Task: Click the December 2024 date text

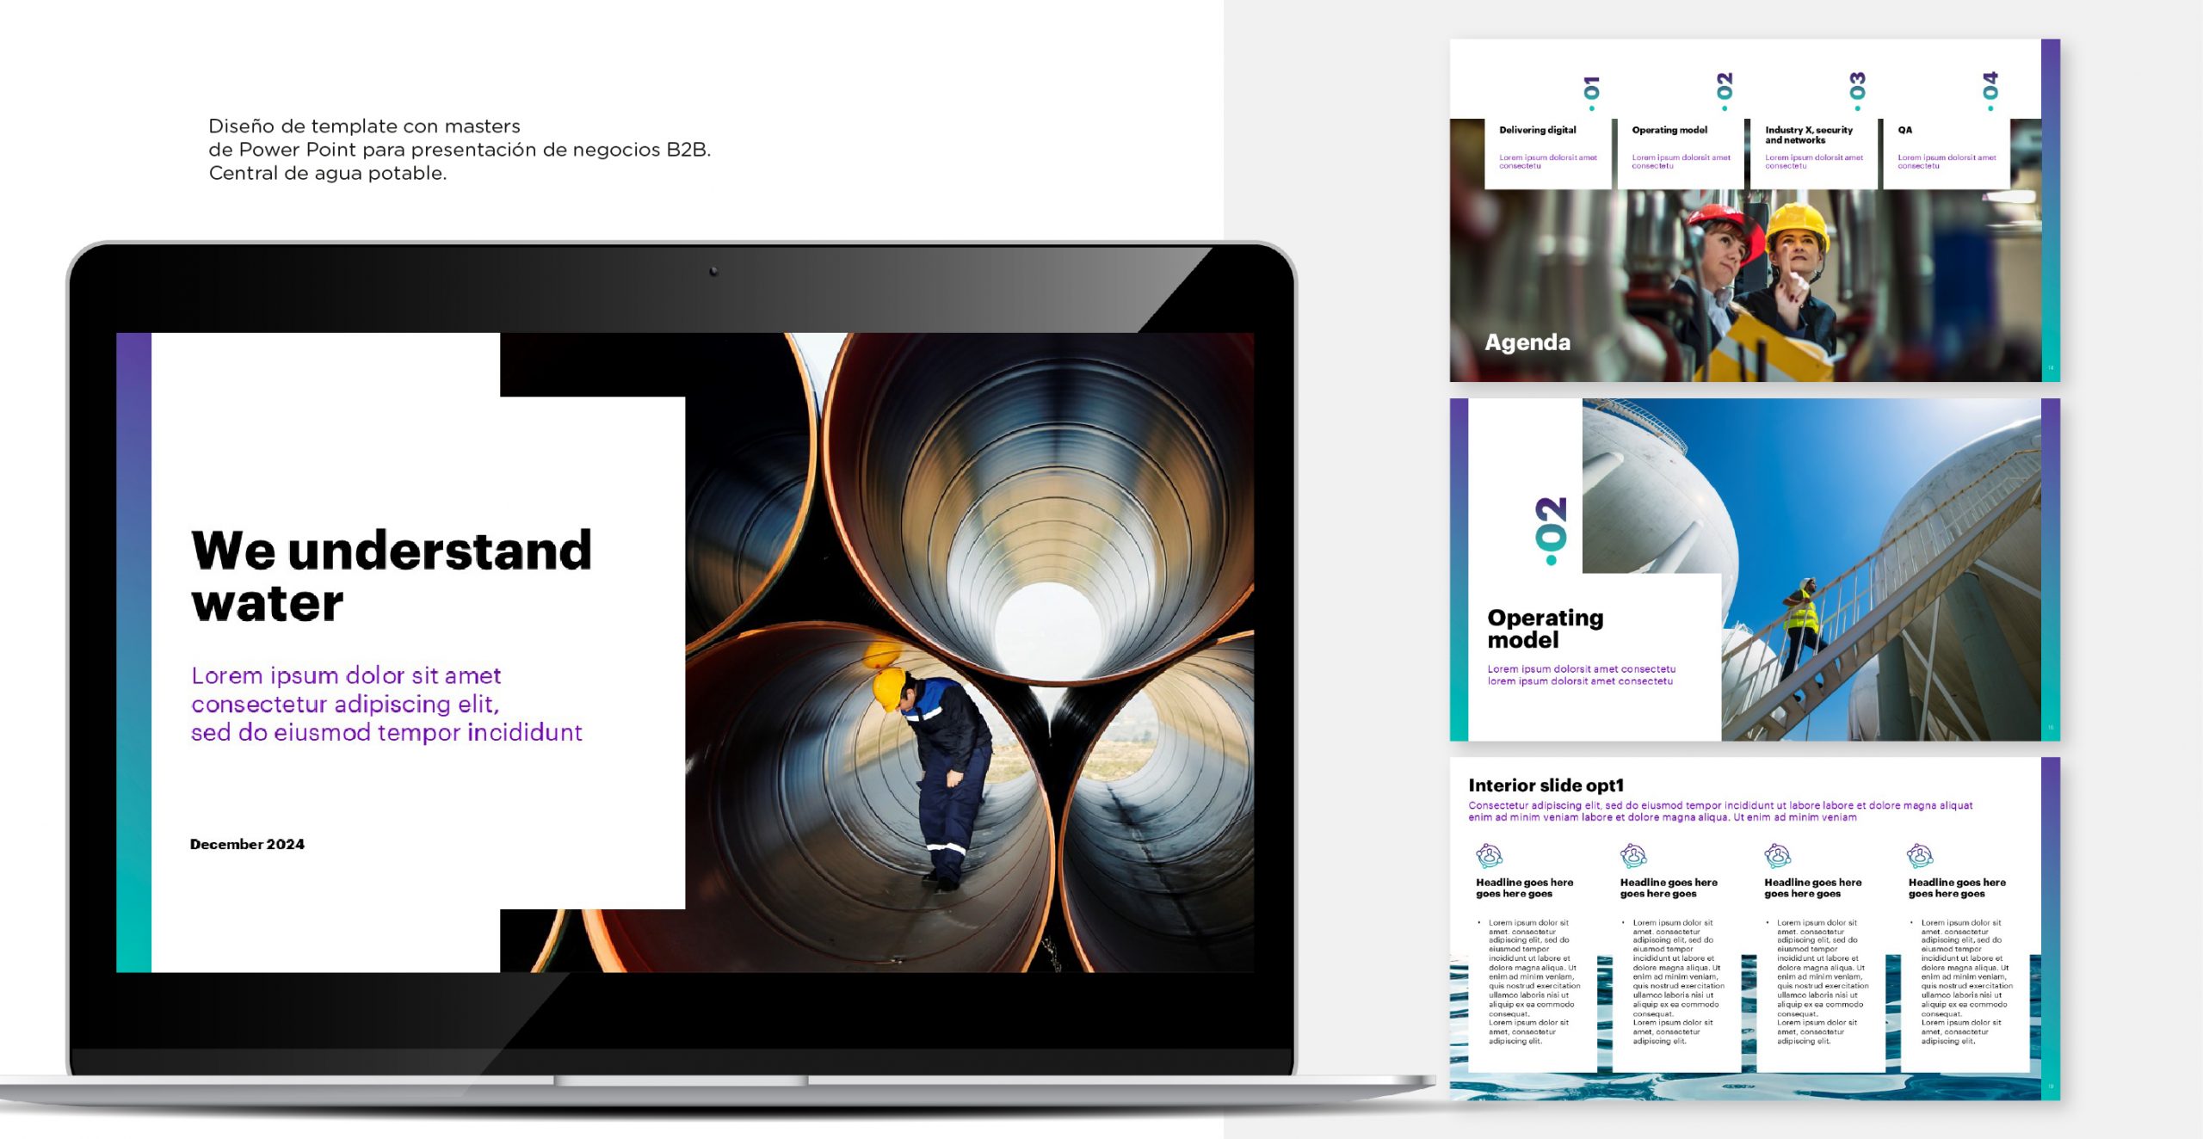Action: [x=247, y=844]
